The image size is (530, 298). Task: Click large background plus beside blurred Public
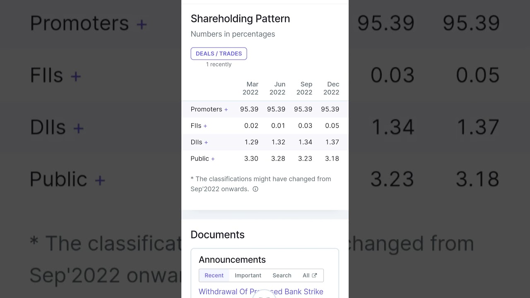tap(100, 180)
